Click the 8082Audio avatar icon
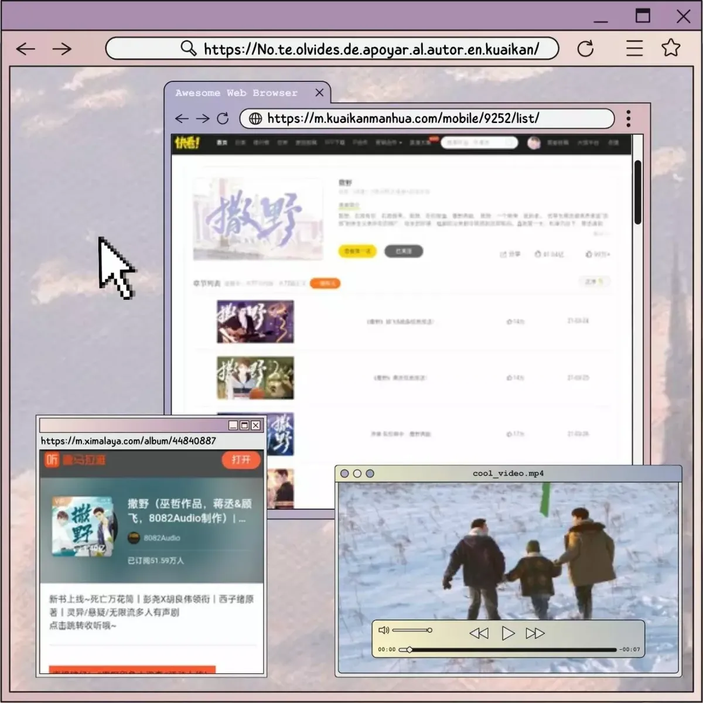703x703 pixels. click(134, 538)
